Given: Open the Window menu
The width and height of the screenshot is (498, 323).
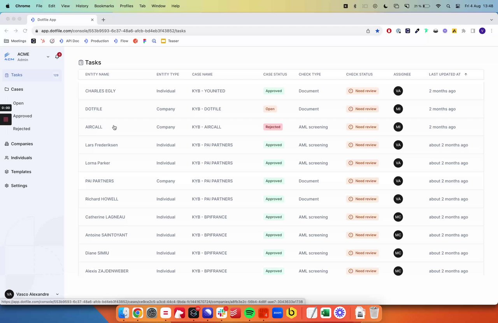Looking at the screenshot, I should pyautogui.click(x=158, y=6).
